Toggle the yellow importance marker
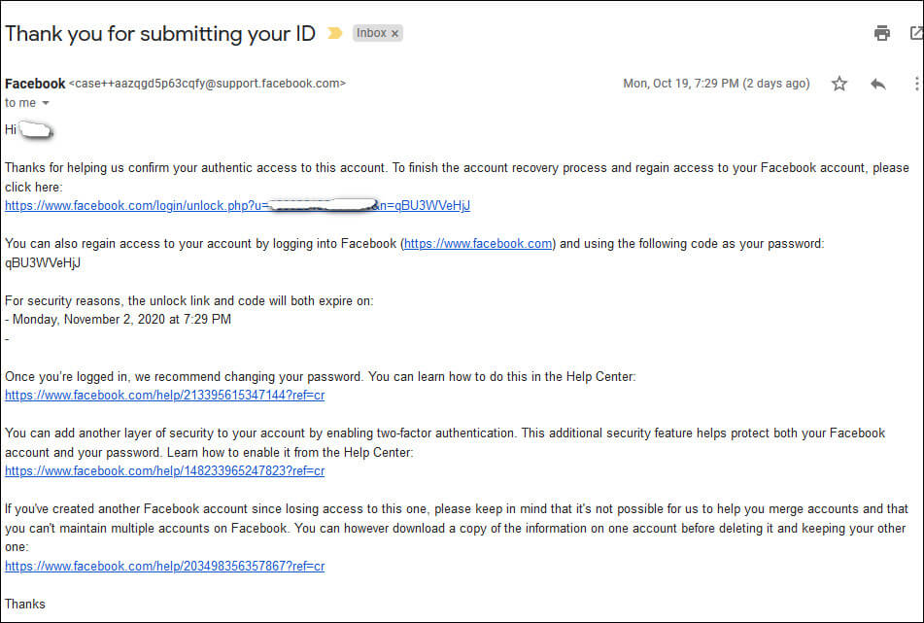The image size is (924, 623). point(335,33)
